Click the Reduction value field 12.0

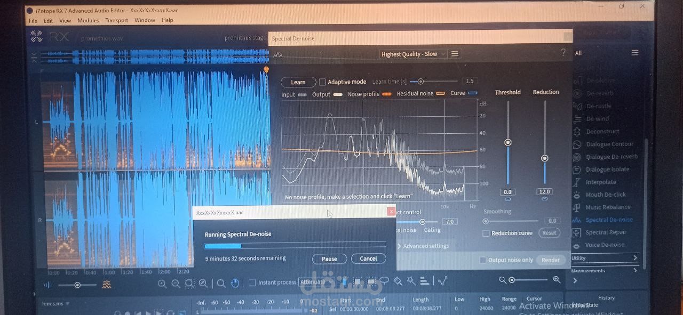pyautogui.click(x=544, y=191)
